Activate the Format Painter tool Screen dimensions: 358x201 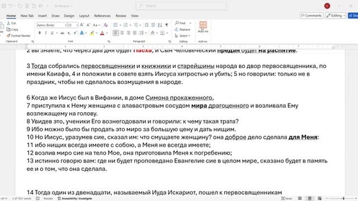click(18, 36)
